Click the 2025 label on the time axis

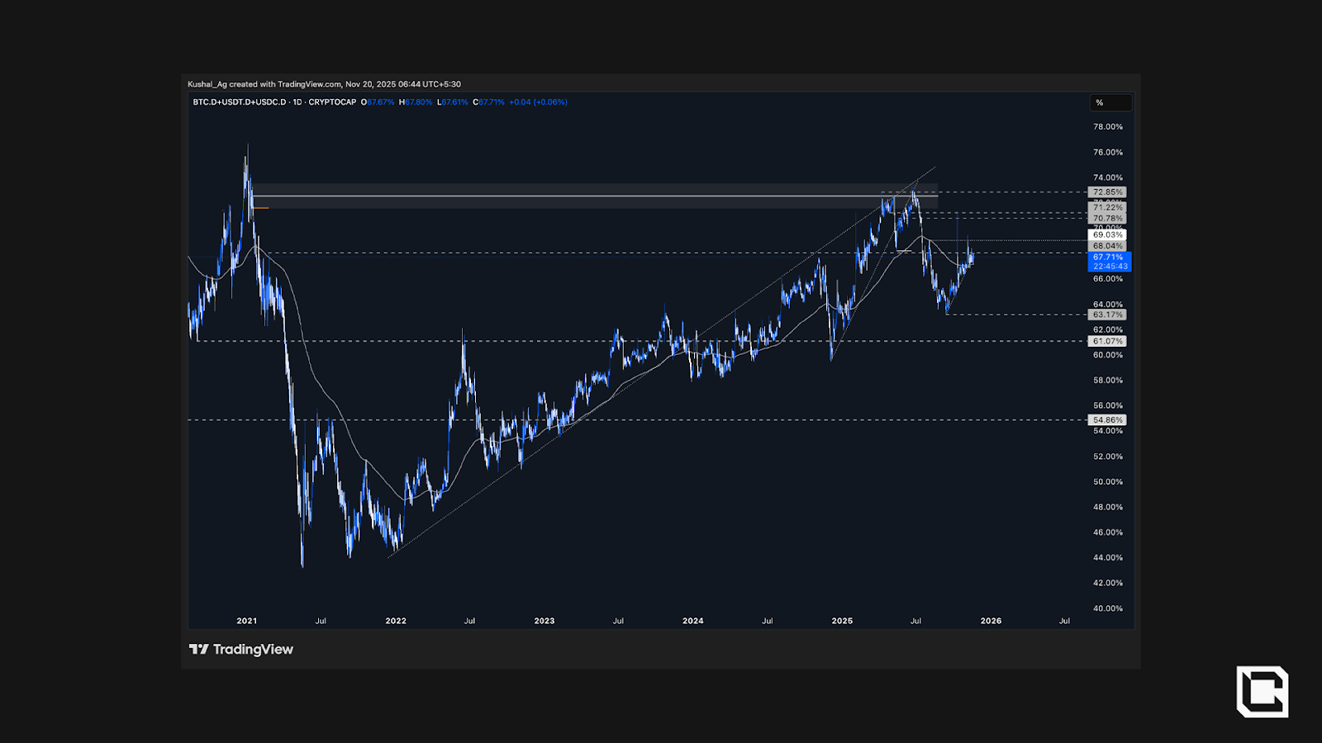point(842,621)
